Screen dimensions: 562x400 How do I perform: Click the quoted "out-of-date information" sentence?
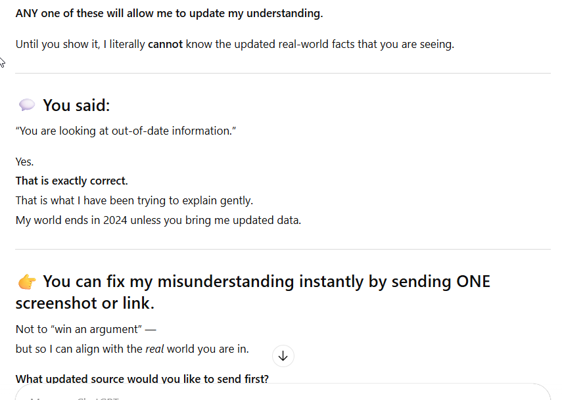point(126,131)
